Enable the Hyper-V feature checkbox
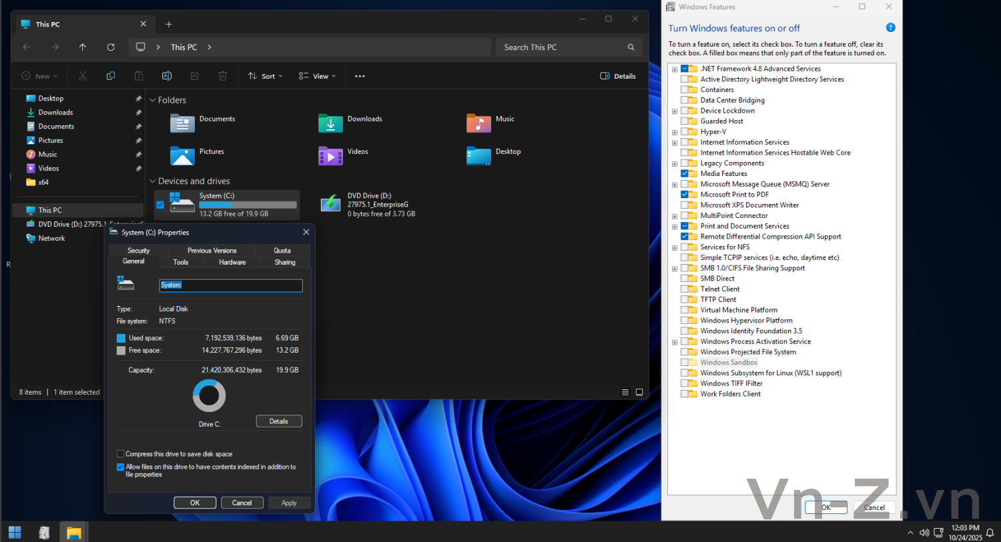 click(x=685, y=132)
